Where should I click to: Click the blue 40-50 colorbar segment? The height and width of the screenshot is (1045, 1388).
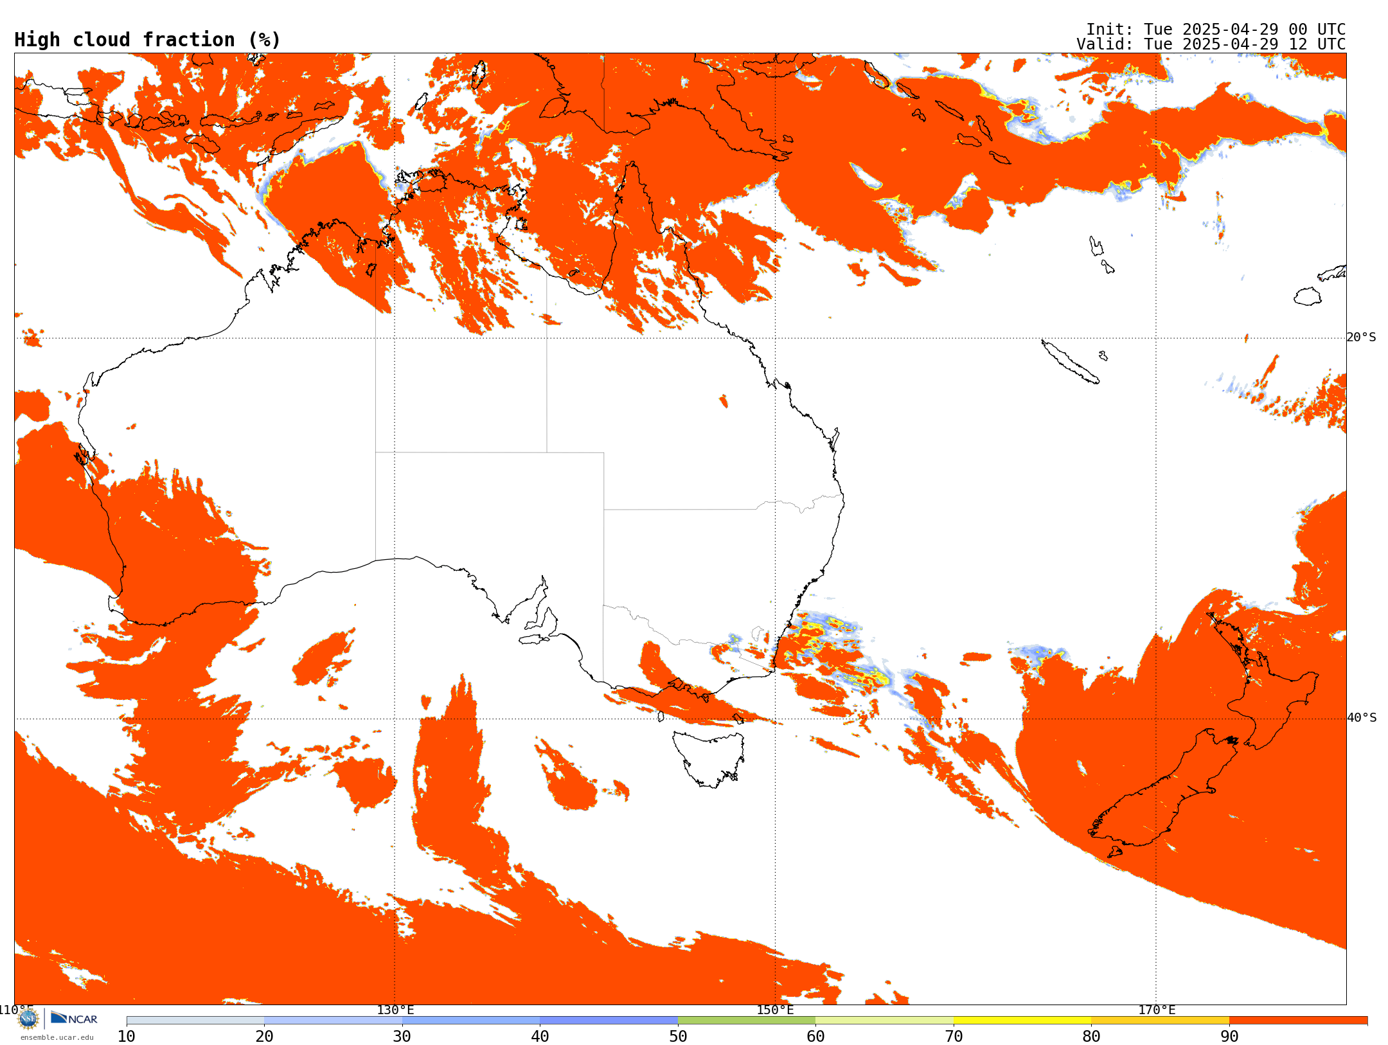(609, 1021)
